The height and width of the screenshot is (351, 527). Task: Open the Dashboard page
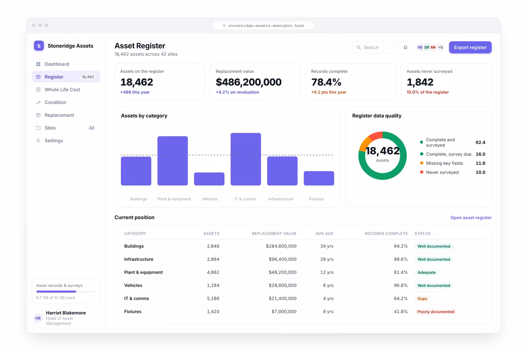tap(66, 64)
